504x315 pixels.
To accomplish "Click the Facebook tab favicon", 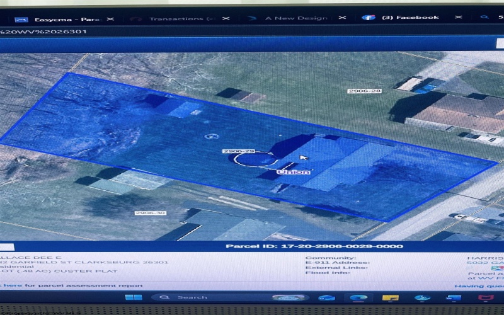I will click(x=369, y=18).
